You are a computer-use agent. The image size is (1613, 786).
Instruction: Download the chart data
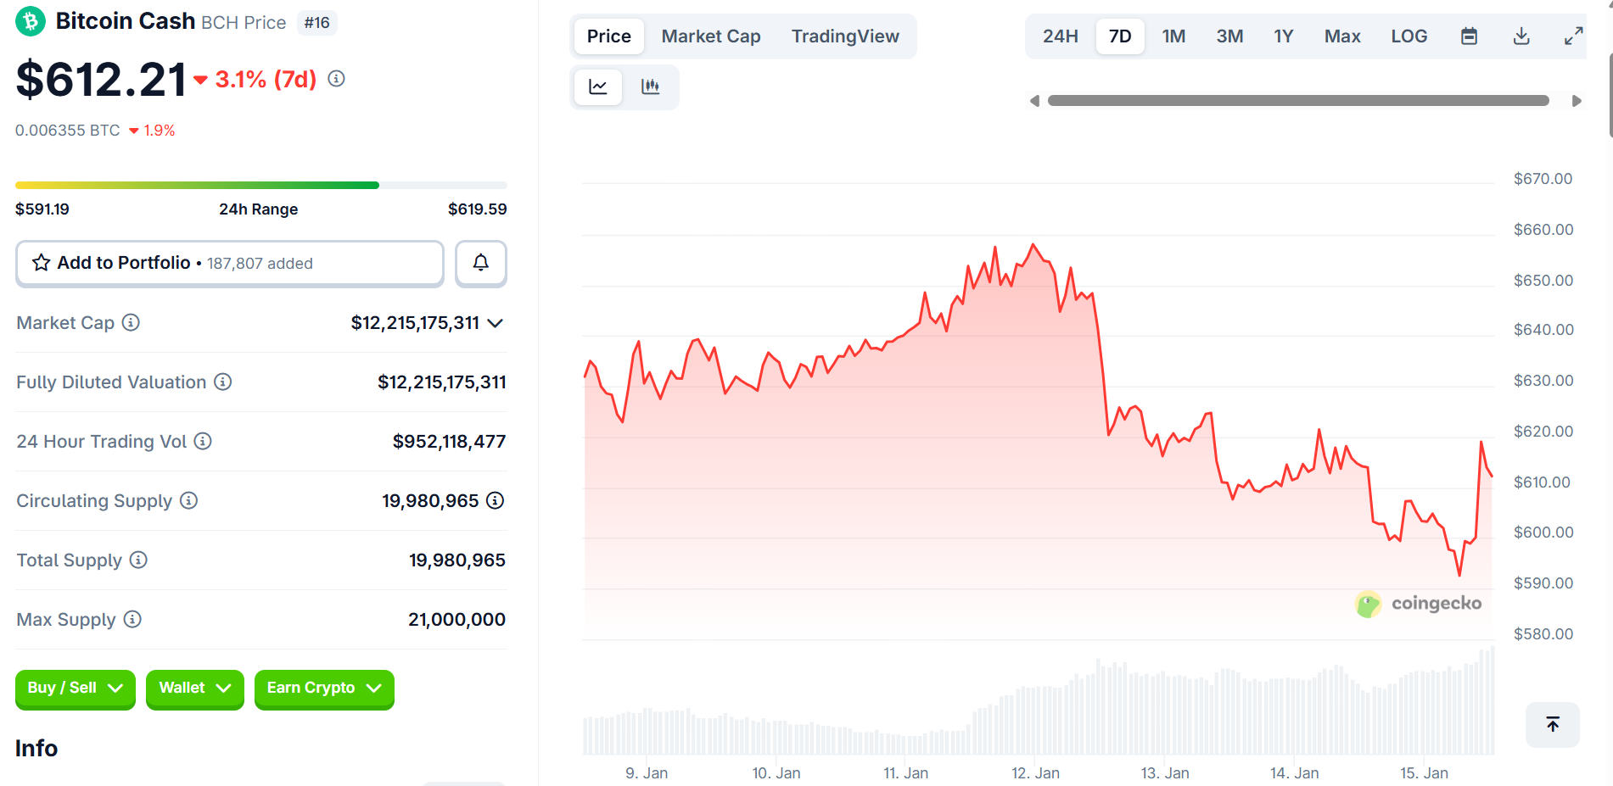click(x=1521, y=36)
